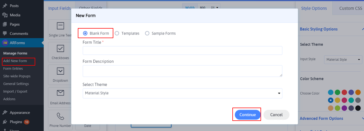Pick the Sample Forms radio option
The height and width of the screenshot is (131, 364).
tap(147, 33)
